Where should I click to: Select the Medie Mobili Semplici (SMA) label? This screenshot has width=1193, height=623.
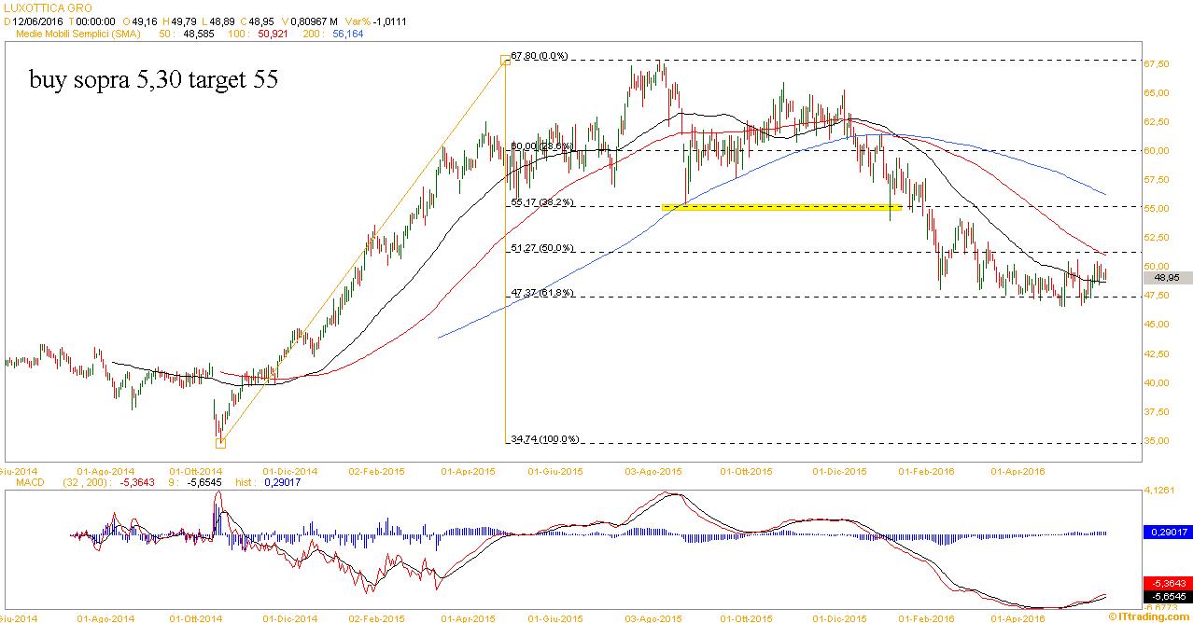click(79, 34)
